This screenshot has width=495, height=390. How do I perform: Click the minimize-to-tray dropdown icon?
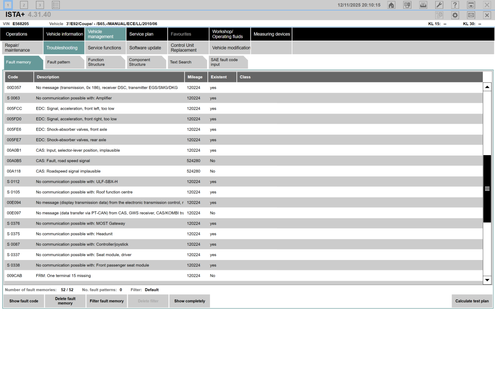coord(471,5)
